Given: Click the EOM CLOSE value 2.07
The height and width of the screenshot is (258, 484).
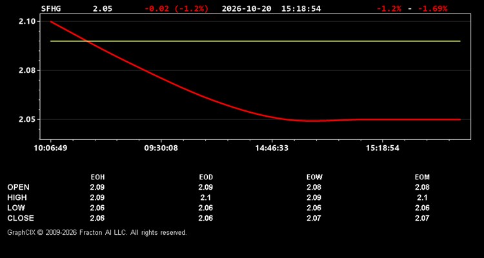Looking at the screenshot, I should pyautogui.click(x=422, y=218).
